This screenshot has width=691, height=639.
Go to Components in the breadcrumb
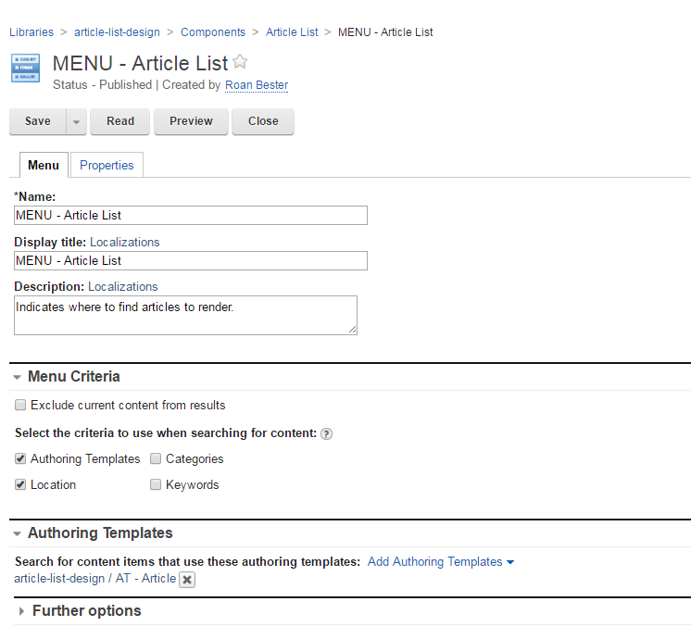click(x=213, y=32)
